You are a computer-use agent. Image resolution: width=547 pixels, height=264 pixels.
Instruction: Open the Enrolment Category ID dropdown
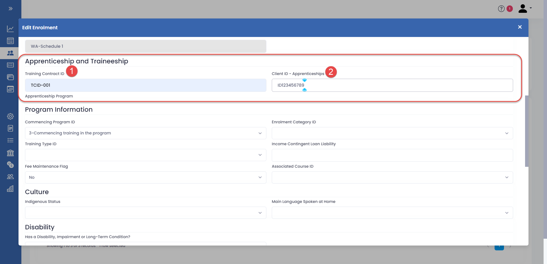click(x=392, y=133)
